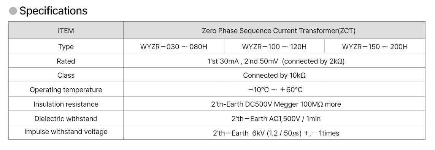Select the Class row label

[x=66, y=75]
